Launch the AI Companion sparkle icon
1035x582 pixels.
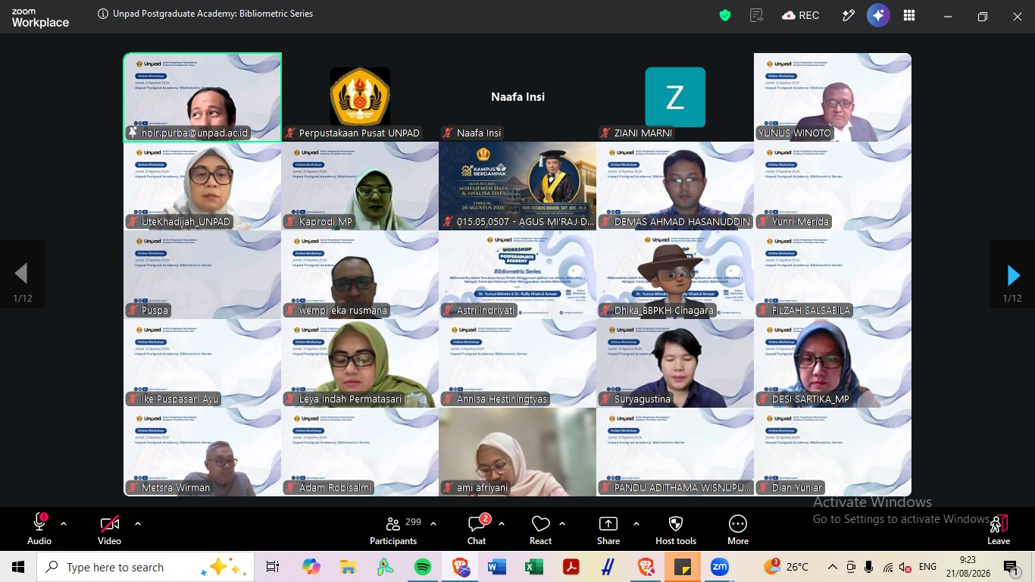click(x=878, y=15)
